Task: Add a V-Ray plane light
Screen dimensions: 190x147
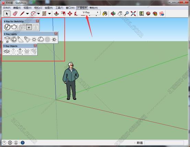Action: coord(7,39)
